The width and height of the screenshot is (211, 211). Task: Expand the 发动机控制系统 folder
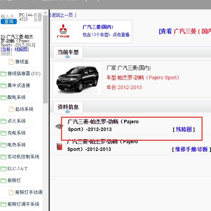[x=23, y=157]
